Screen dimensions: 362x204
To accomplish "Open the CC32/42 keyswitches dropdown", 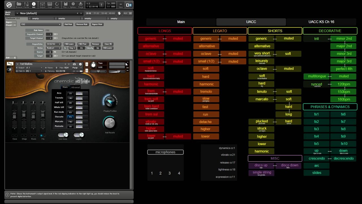I will [x=53, y=44].
